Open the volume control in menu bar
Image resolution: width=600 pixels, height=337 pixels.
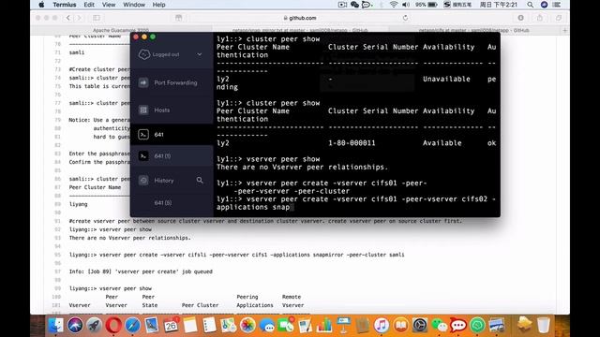pyautogui.click(x=406, y=5)
